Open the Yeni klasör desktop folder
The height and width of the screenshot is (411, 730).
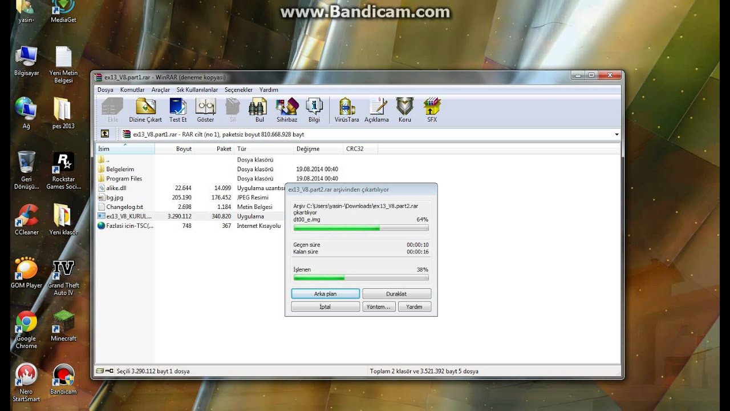tap(63, 220)
